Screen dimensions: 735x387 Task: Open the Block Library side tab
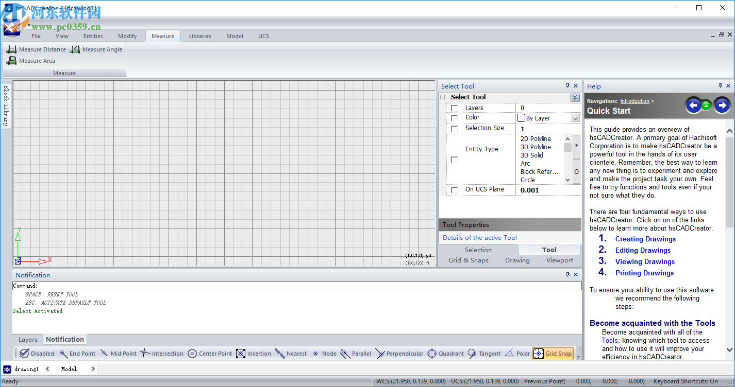point(6,105)
